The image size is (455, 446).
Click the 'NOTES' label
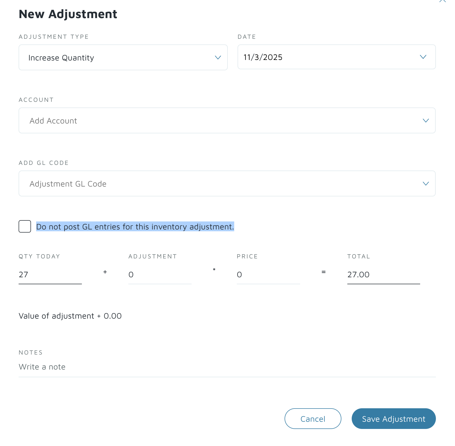pos(31,352)
